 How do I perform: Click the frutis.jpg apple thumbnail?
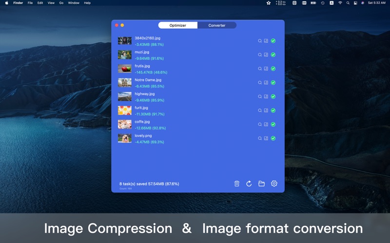coord(125,69)
